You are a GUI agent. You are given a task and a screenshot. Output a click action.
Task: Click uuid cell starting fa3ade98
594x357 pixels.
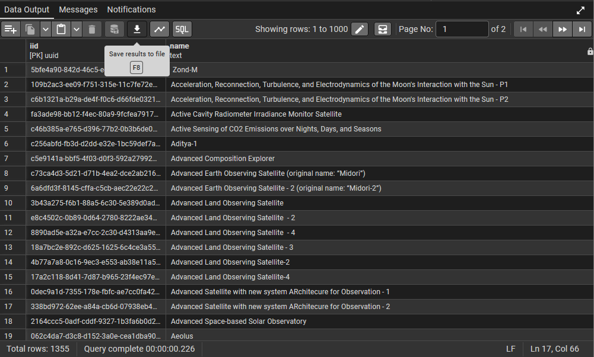96,114
